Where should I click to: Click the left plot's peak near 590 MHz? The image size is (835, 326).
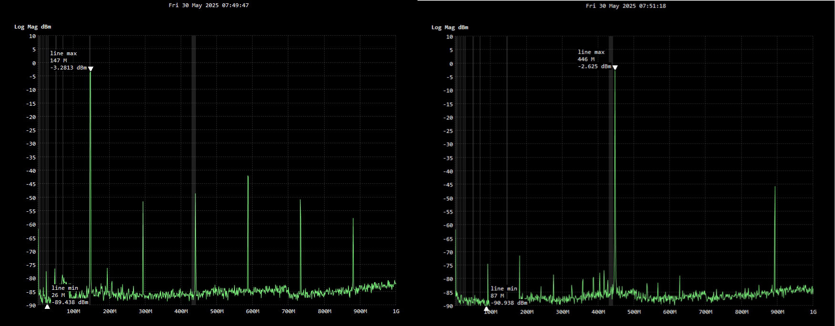coord(248,177)
